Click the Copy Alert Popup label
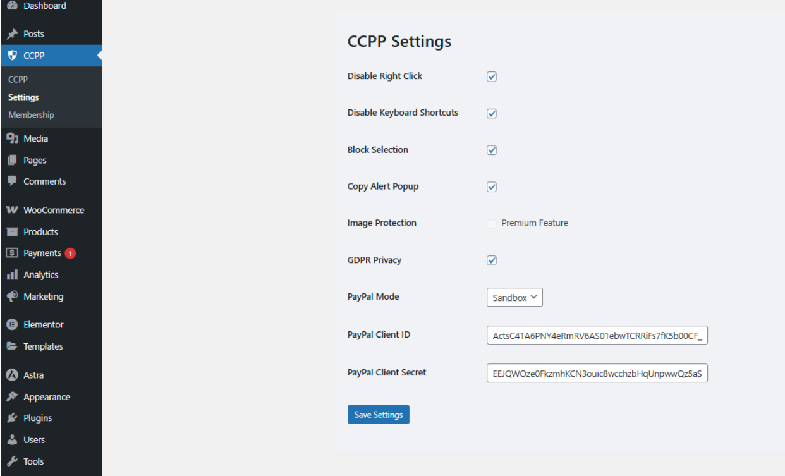Image resolution: width=785 pixels, height=476 pixels. pos(383,186)
